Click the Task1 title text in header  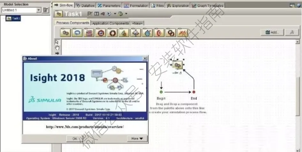click(x=73, y=14)
